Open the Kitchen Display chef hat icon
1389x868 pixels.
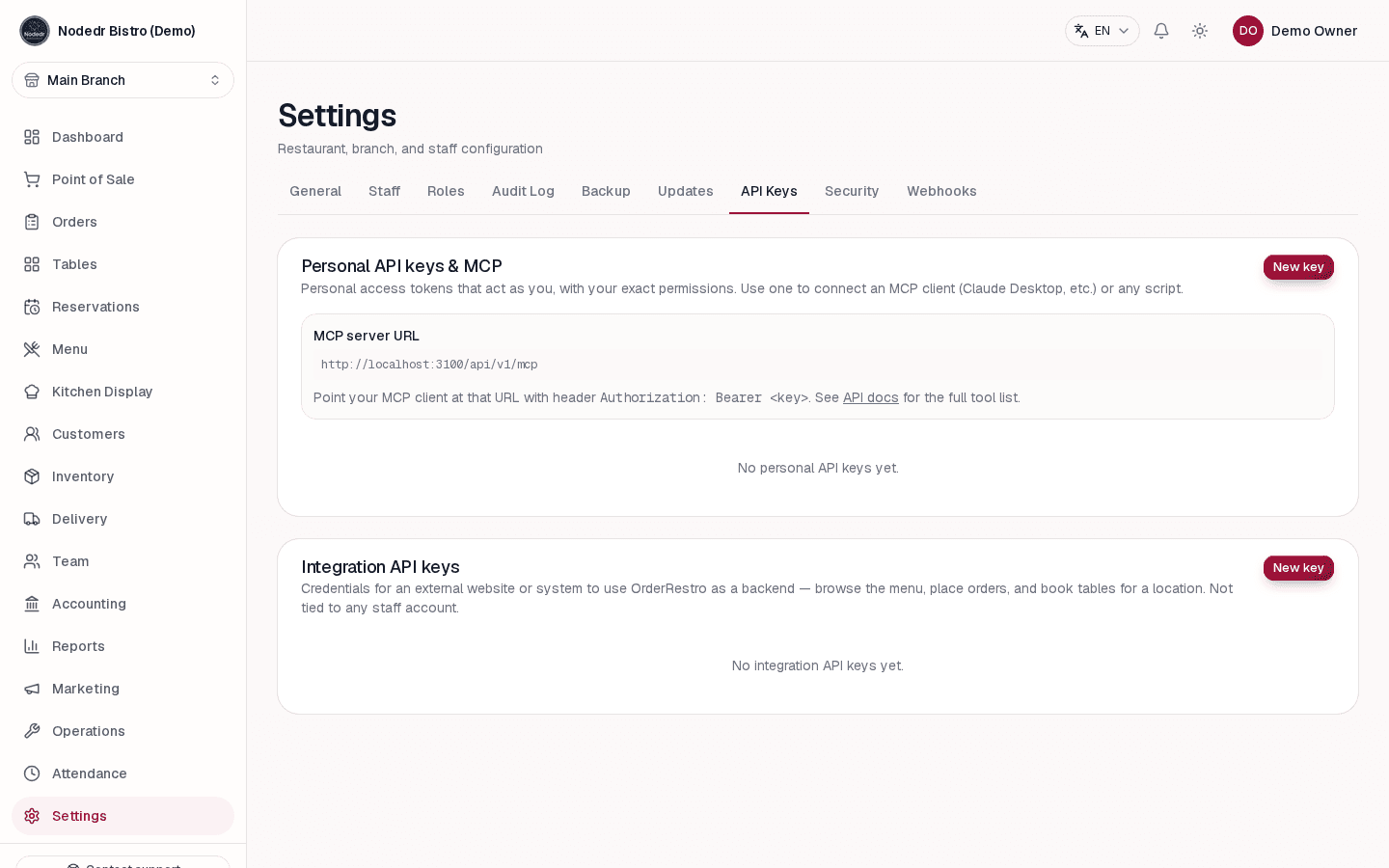pos(32,392)
